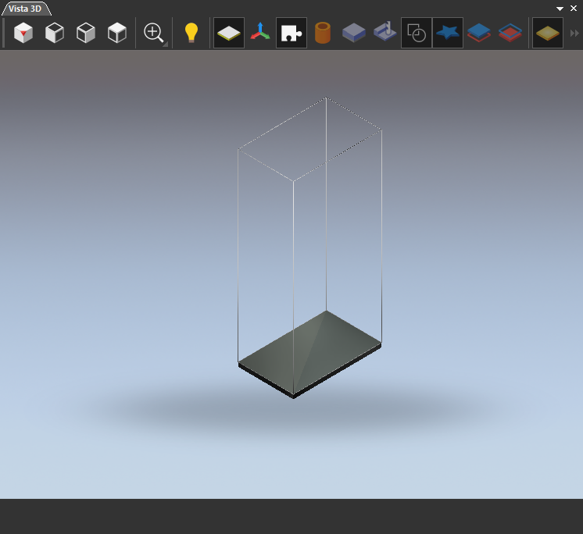Viewport: 583px width, 534px height.
Task: Toggle the yellow light bulb lighting
Action: [x=191, y=33]
